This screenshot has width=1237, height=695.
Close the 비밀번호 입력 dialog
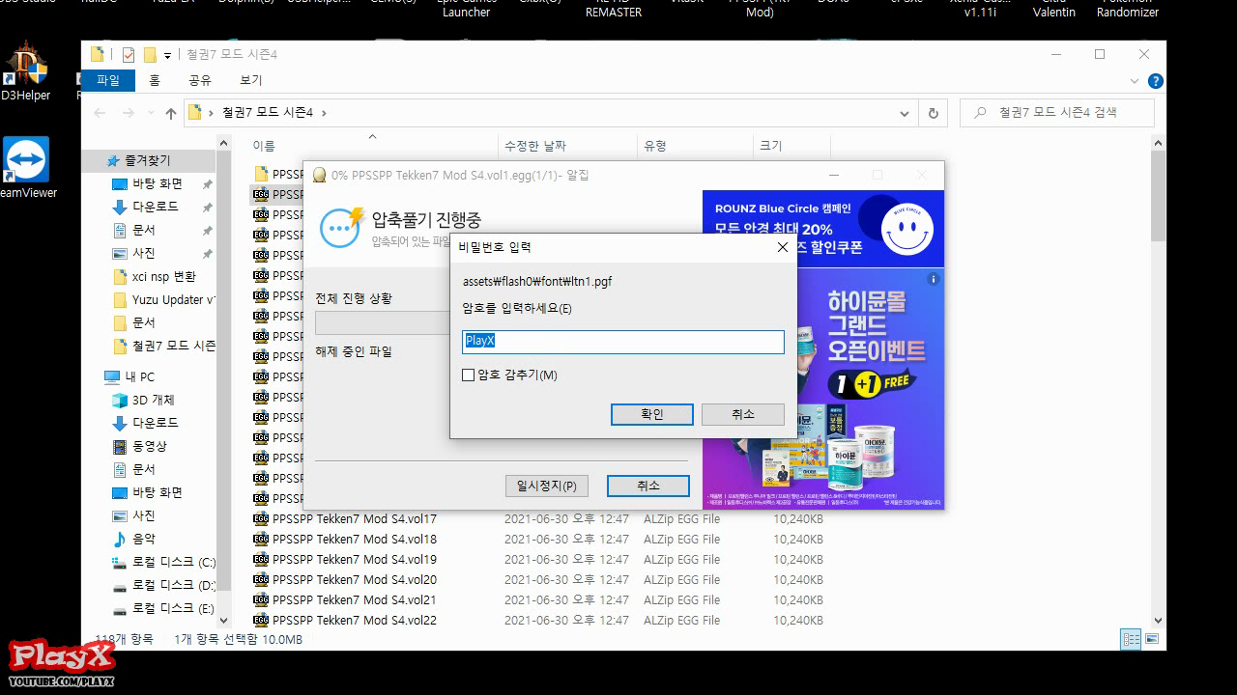point(783,247)
